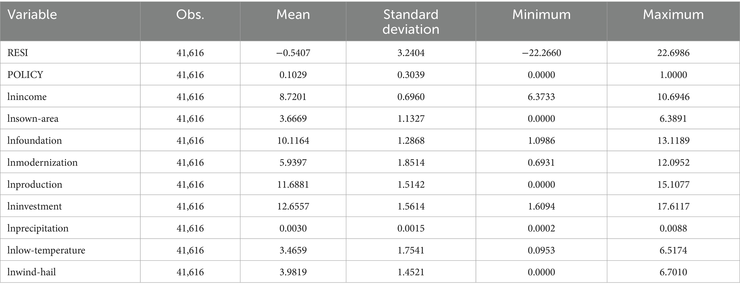
Task: Click lninvestment maximum value 17.6117
Action: click(x=673, y=206)
